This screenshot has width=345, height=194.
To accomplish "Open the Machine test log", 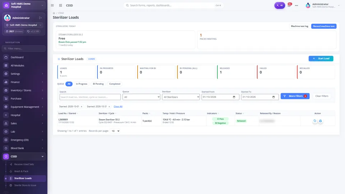I will 299,26.
